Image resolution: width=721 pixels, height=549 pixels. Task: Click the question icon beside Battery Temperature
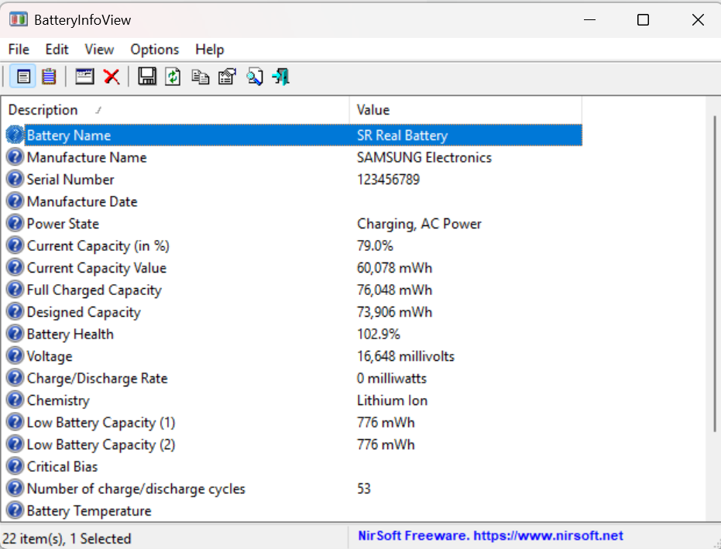[x=15, y=510]
